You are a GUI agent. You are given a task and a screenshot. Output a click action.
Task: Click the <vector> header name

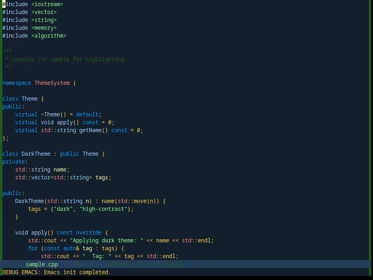44,12
